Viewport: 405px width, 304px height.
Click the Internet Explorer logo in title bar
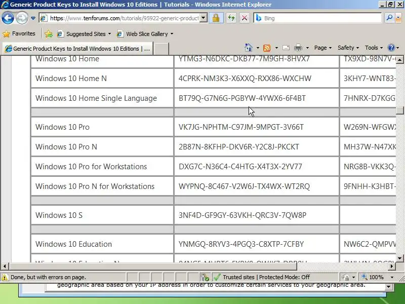[x=5, y=5]
